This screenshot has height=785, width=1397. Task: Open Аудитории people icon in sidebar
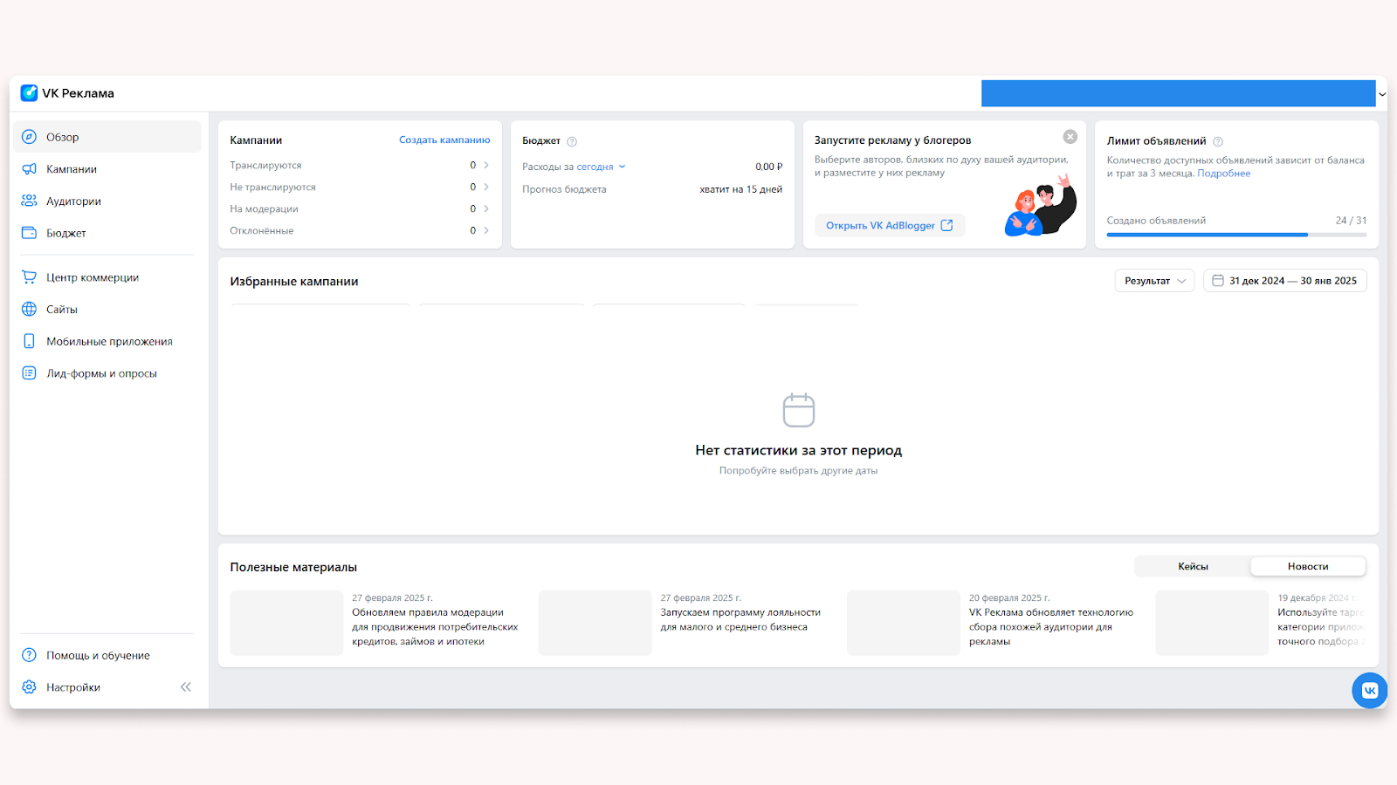tap(29, 201)
